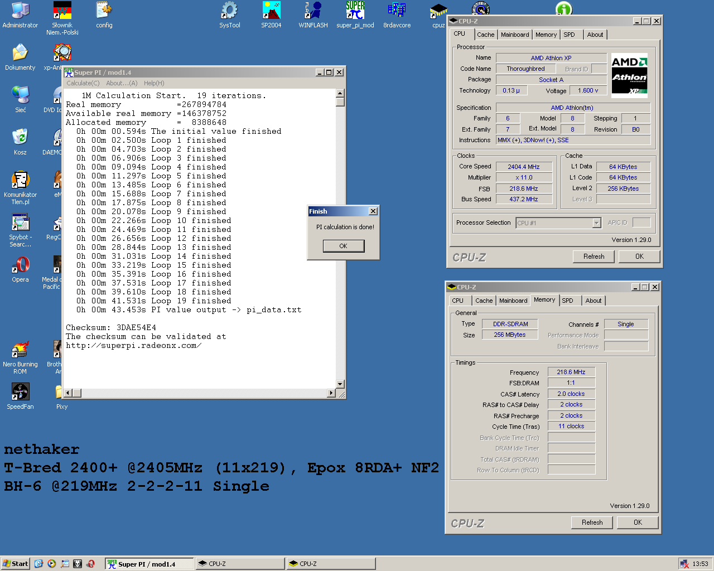714x571 pixels.
Task: Launch SP2004 desktop shortcut
Action: click(x=271, y=15)
